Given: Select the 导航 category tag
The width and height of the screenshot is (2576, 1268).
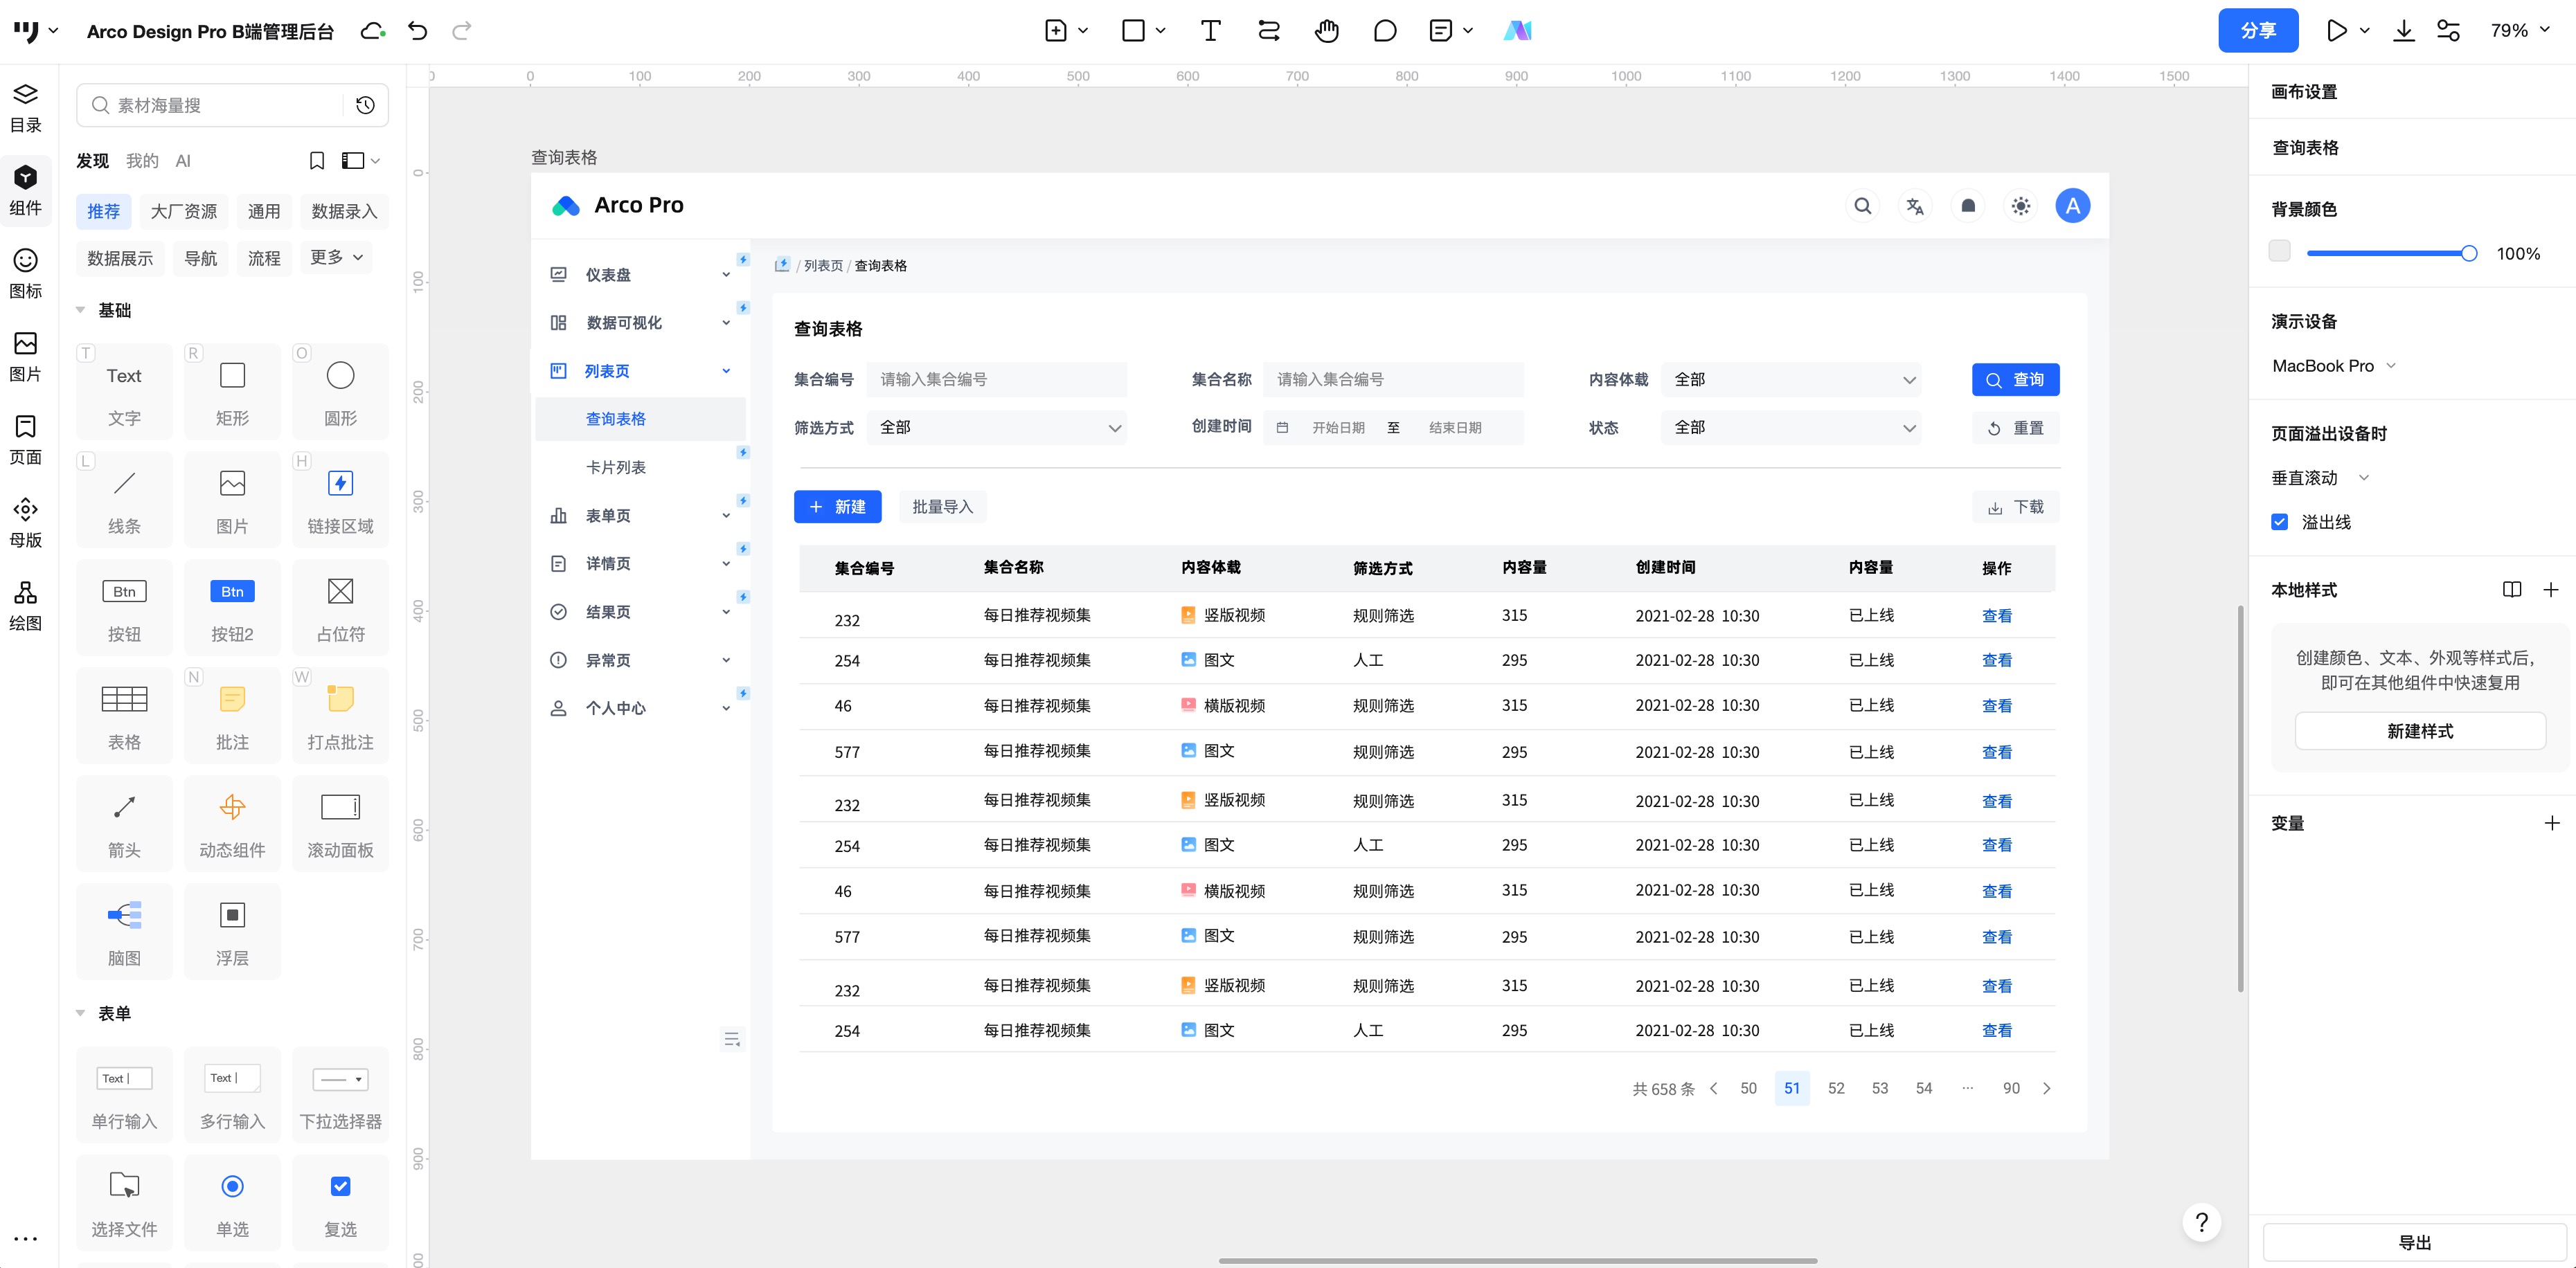Looking at the screenshot, I should click(x=200, y=257).
